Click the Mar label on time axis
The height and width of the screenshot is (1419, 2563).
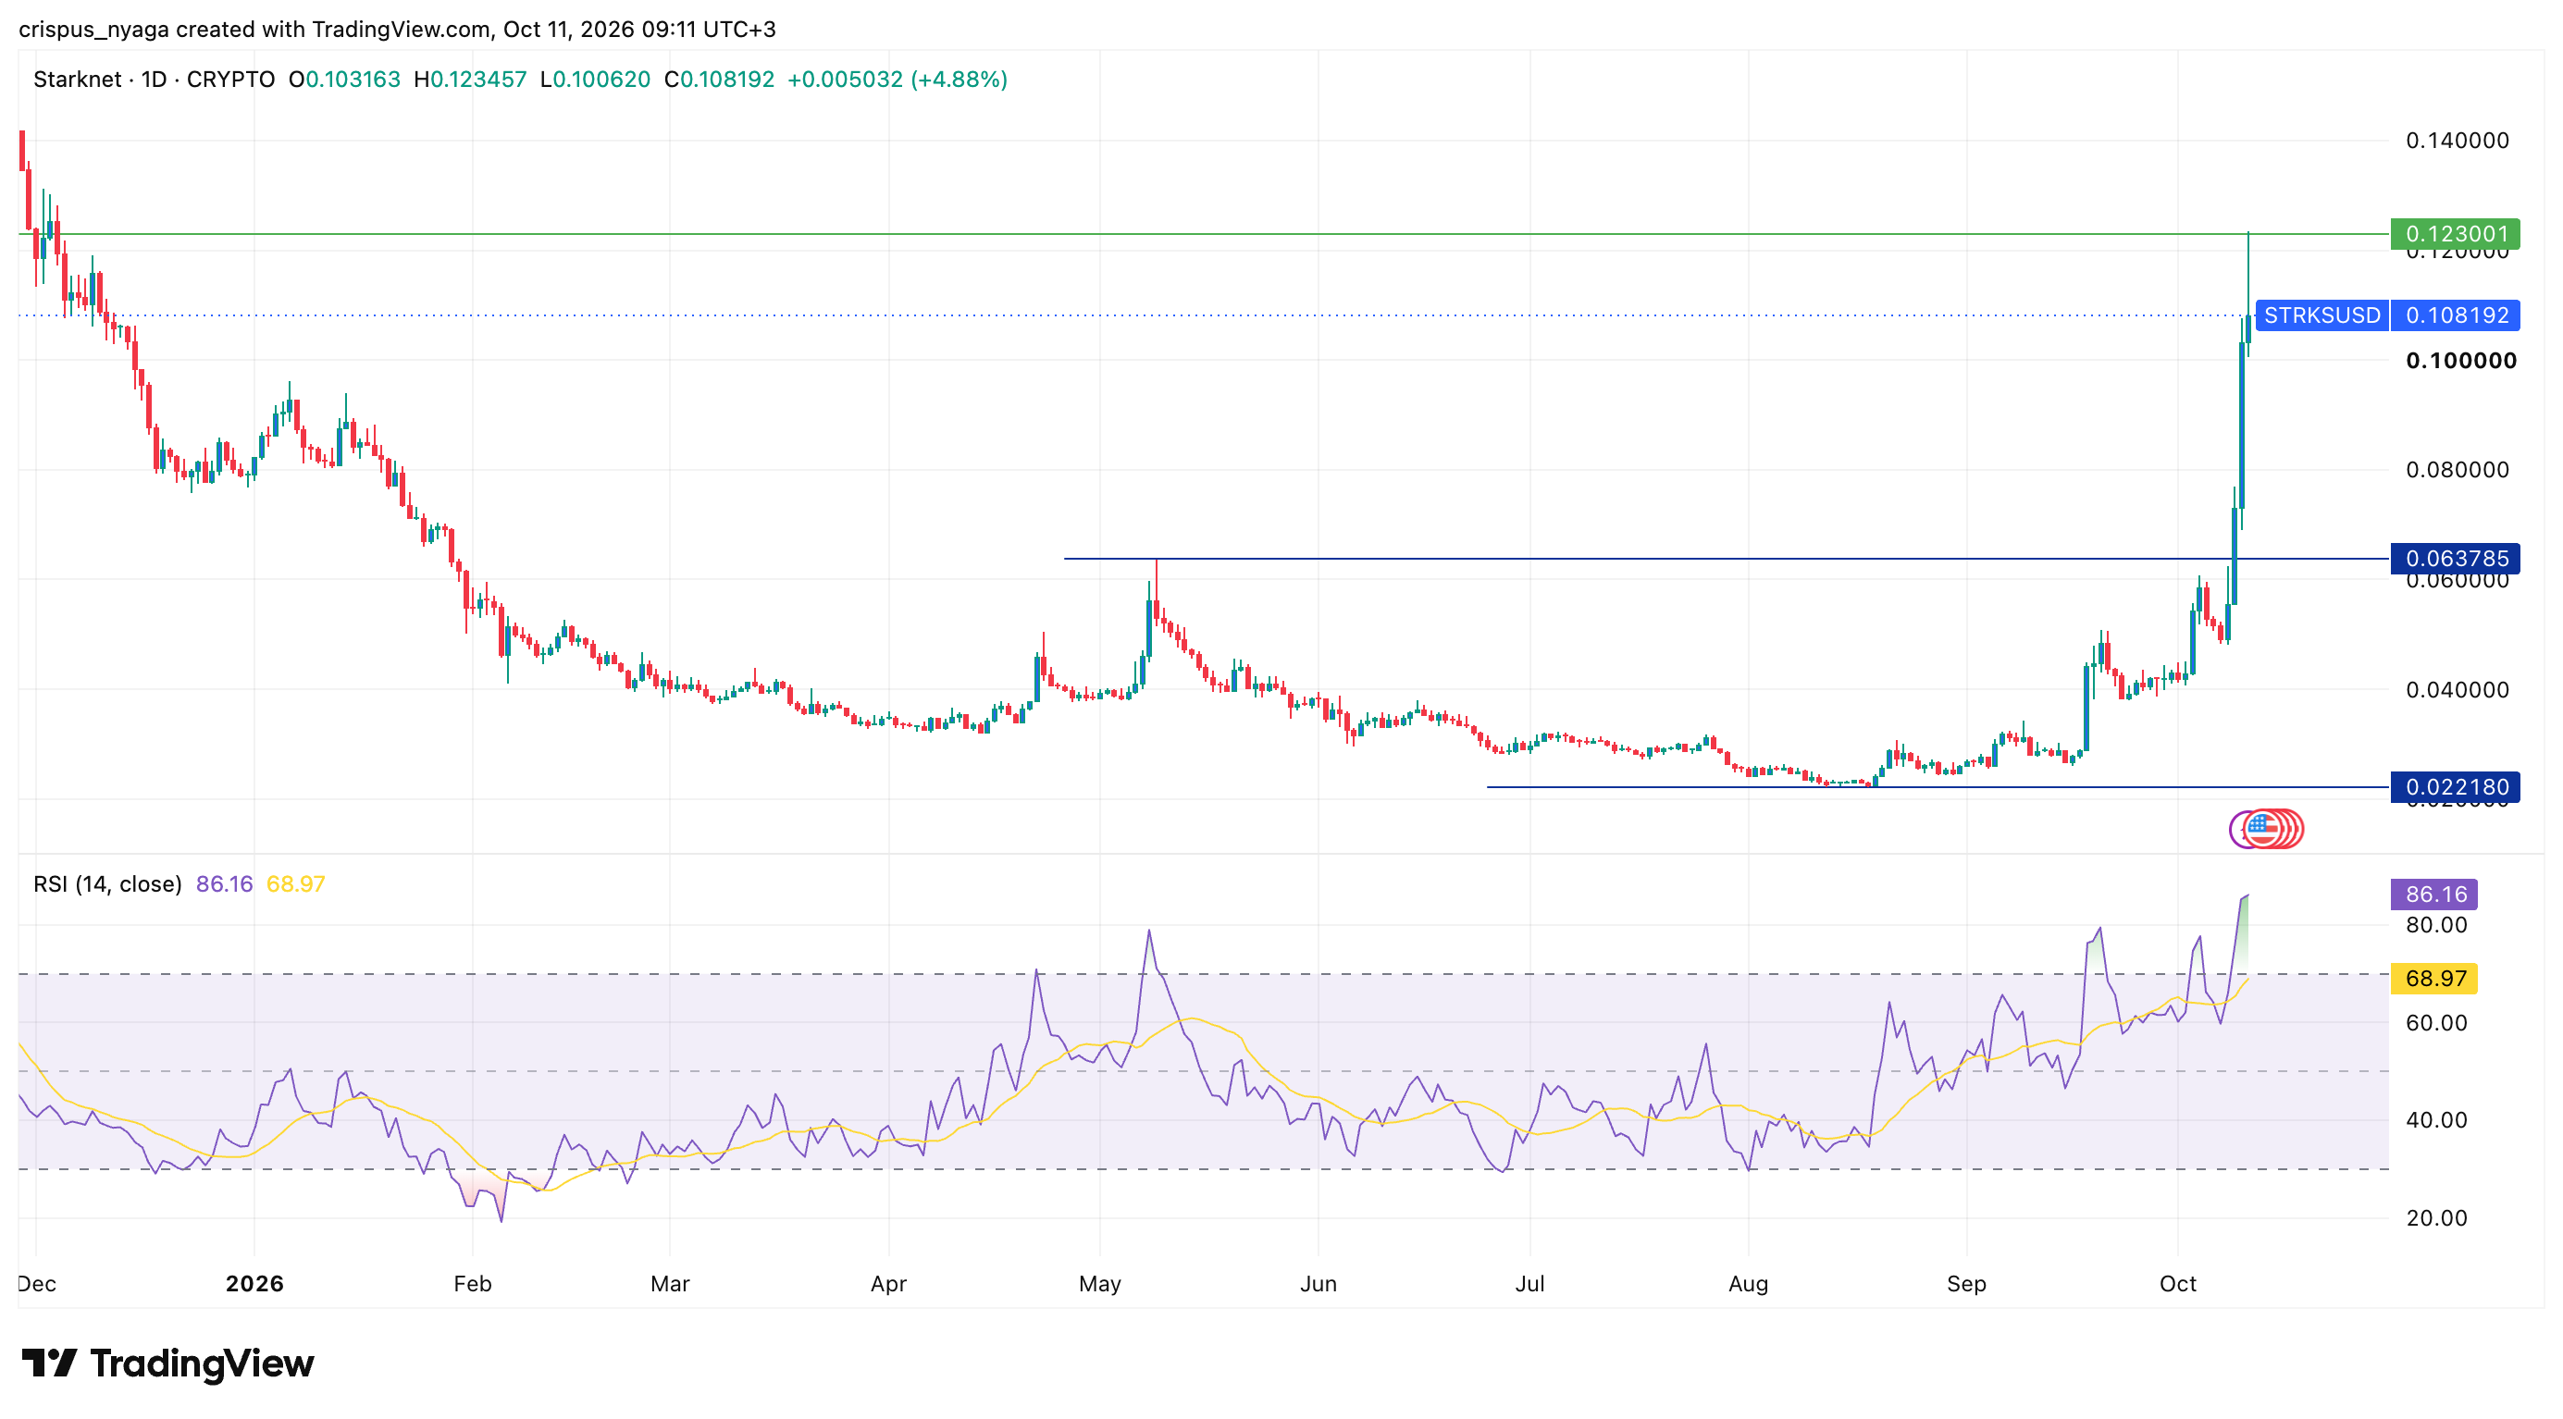click(x=670, y=1284)
